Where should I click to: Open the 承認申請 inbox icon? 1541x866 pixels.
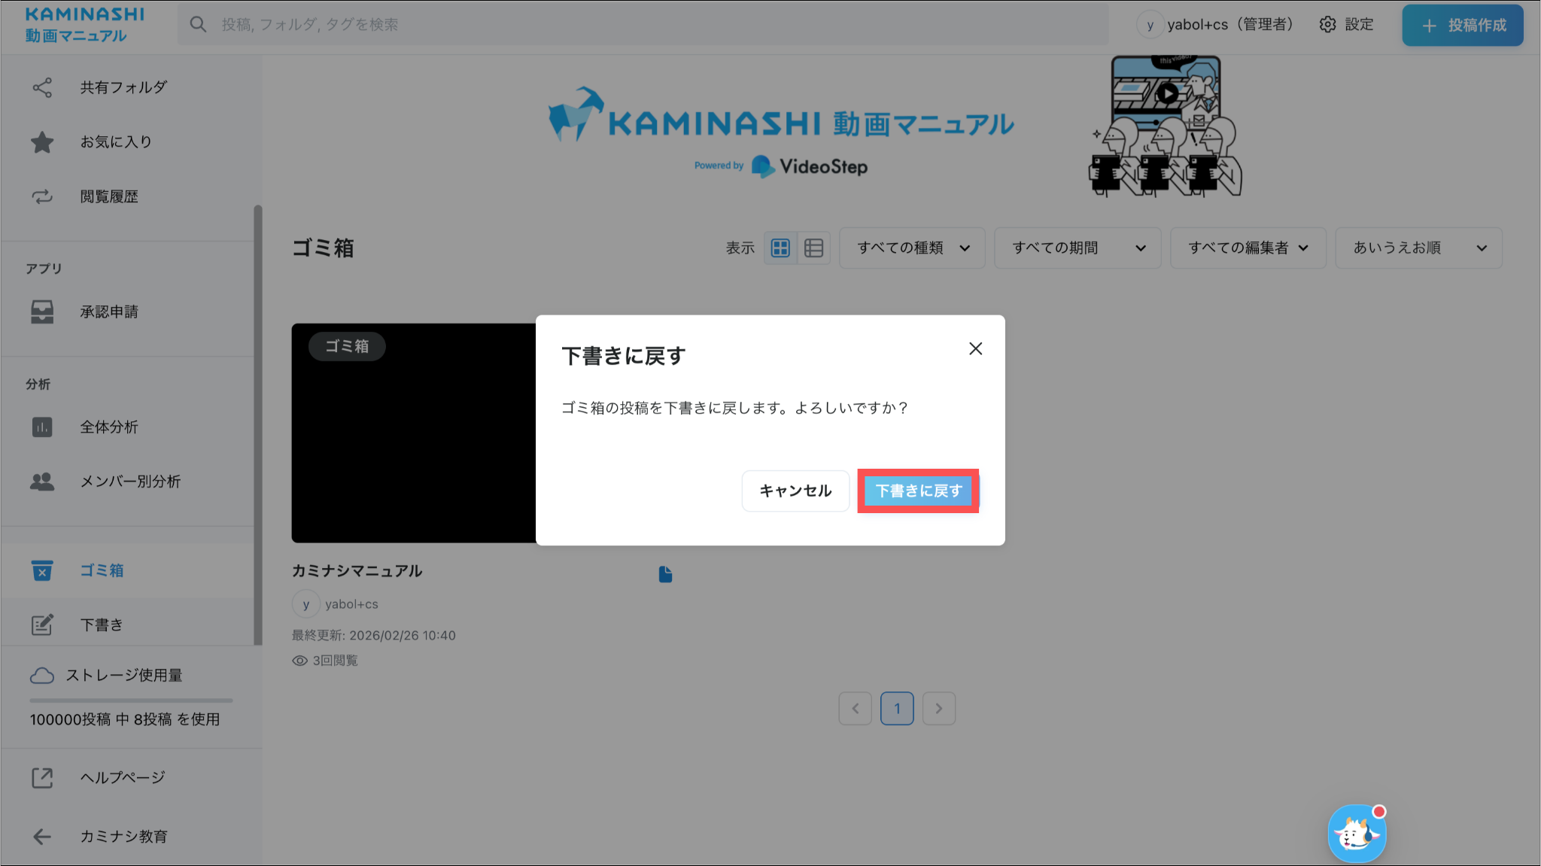[x=42, y=311]
